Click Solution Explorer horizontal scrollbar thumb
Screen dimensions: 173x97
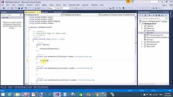[148, 84]
